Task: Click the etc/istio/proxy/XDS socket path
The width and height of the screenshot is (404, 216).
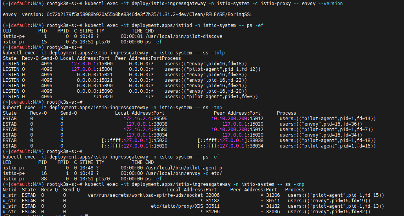Action: [178, 206]
